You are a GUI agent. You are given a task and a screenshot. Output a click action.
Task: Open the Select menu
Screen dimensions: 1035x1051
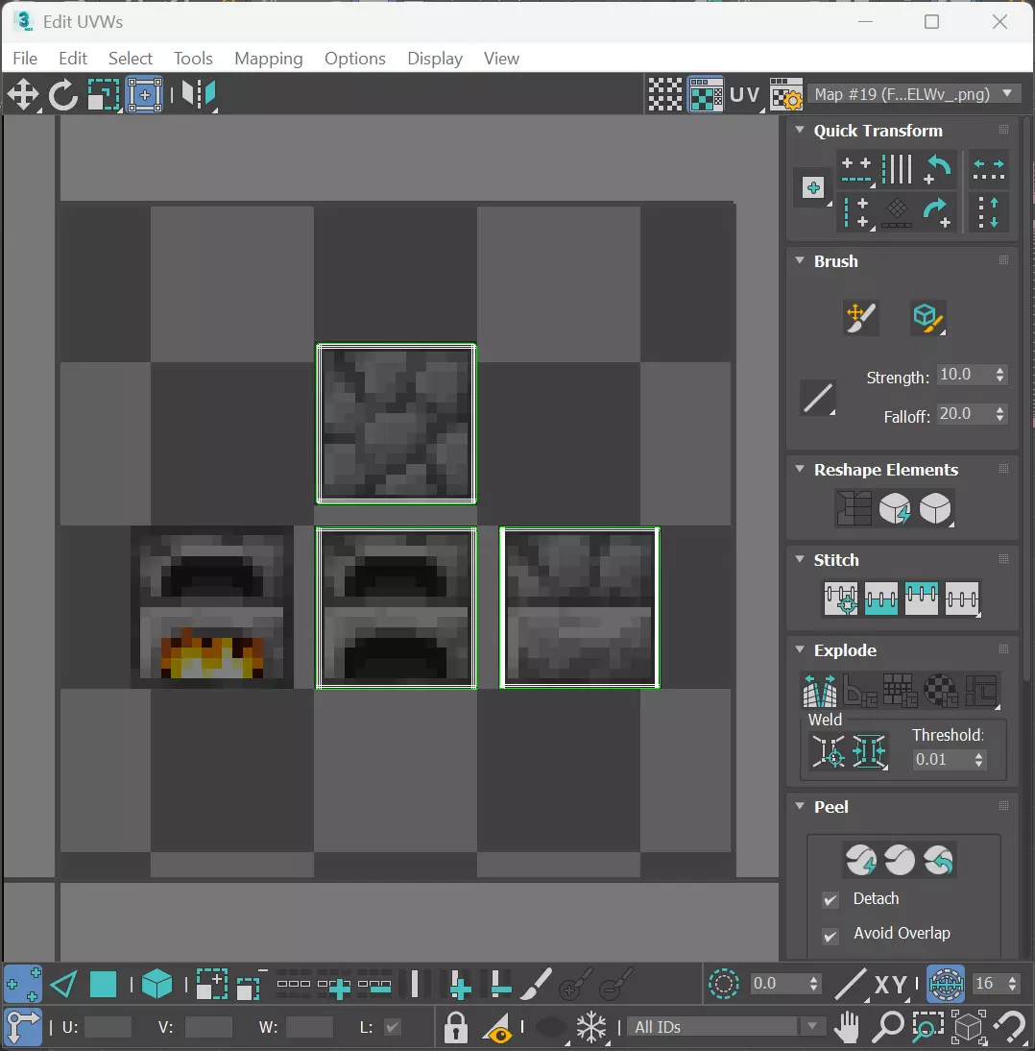(x=131, y=59)
